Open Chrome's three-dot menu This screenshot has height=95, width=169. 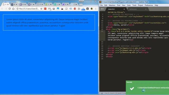pos(96,9)
